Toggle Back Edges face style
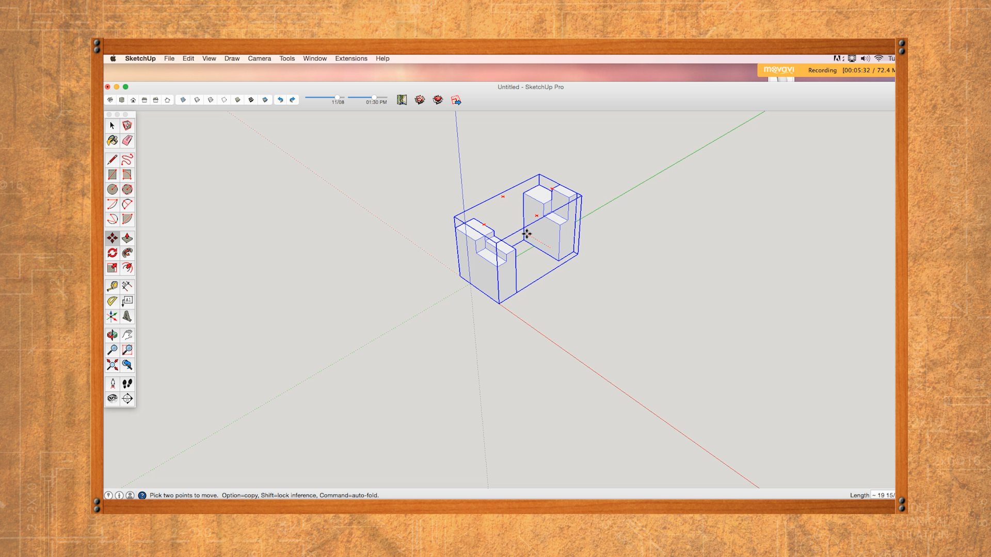The height and width of the screenshot is (557, 991). point(197,100)
